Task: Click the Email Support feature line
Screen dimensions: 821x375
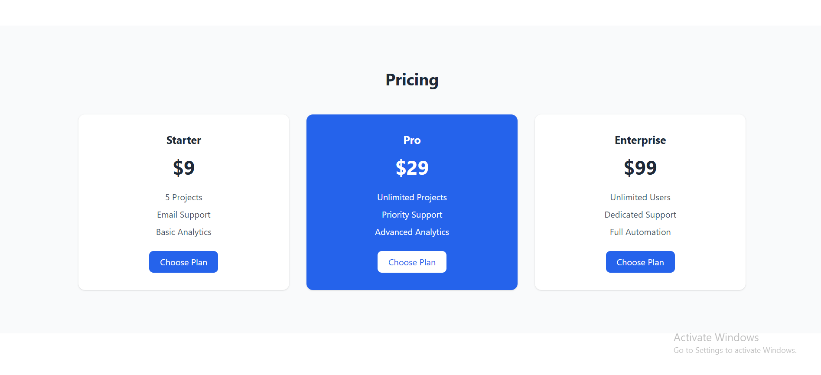Action: (x=183, y=215)
